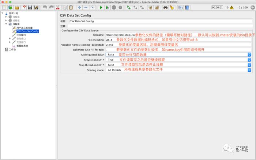Click the 注释 comments input field
Viewport: 256px width, 160px height.
[x=160, y=26]
